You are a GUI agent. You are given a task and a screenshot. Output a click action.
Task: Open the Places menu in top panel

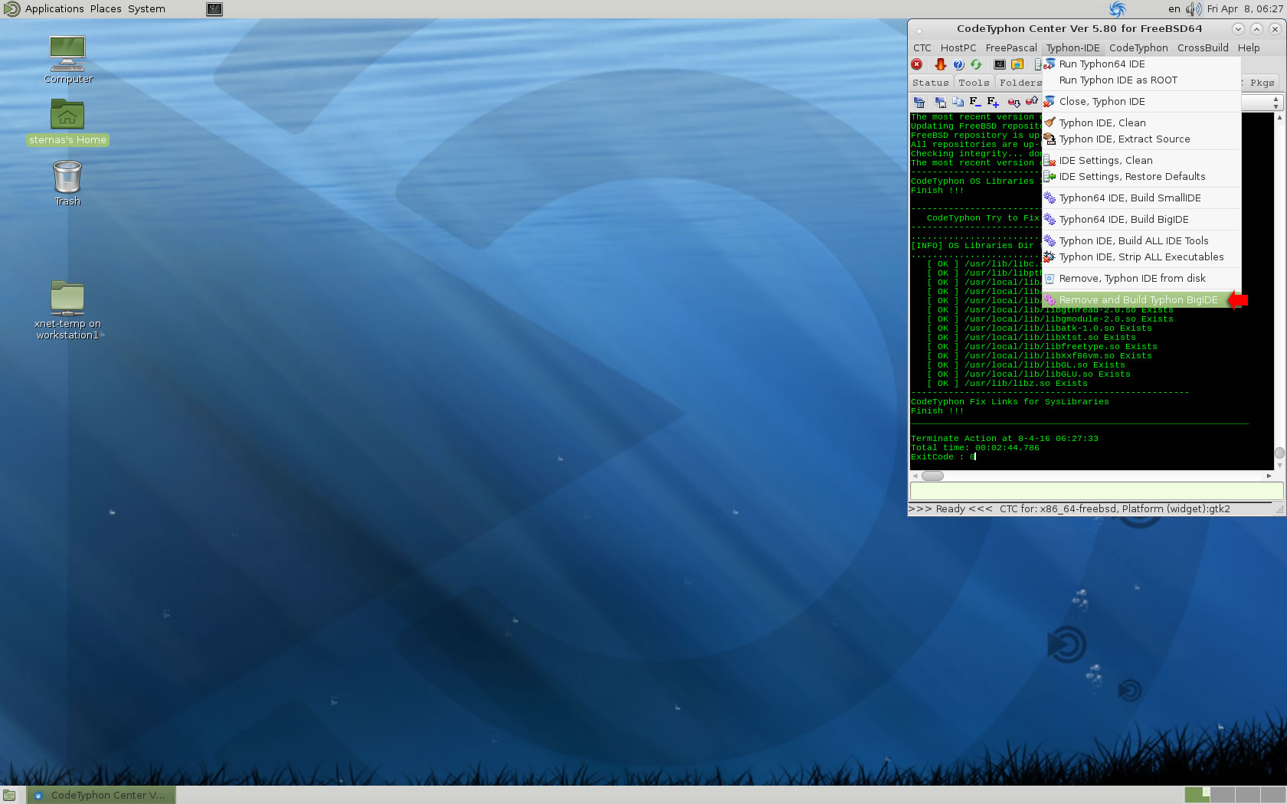(x=106, y=9)
